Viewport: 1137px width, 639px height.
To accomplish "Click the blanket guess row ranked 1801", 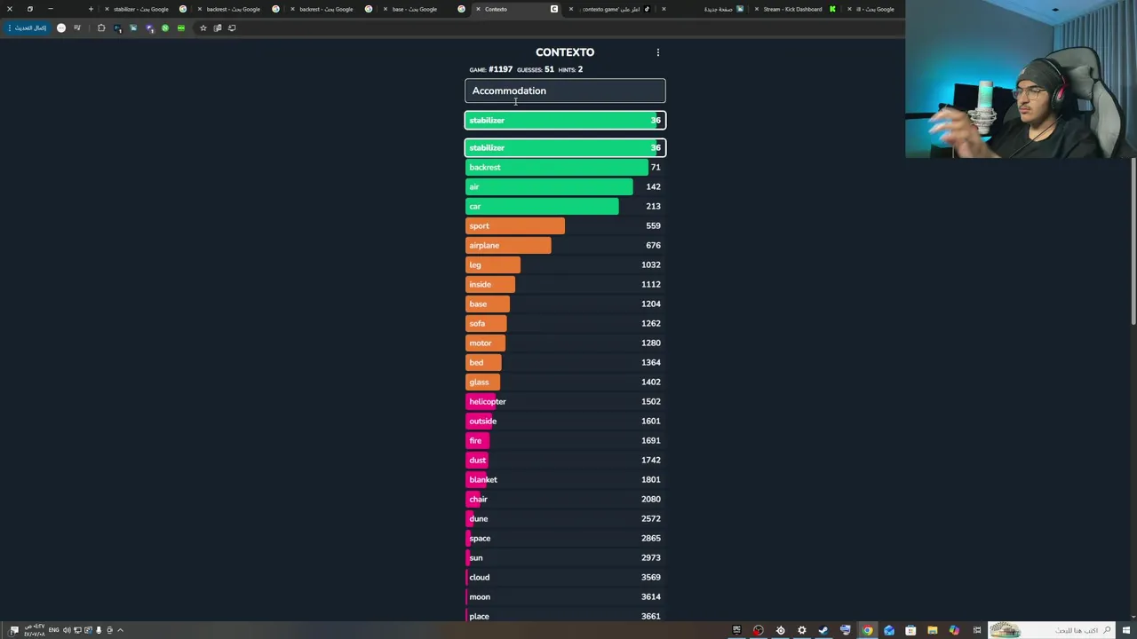I will [565, 479].
